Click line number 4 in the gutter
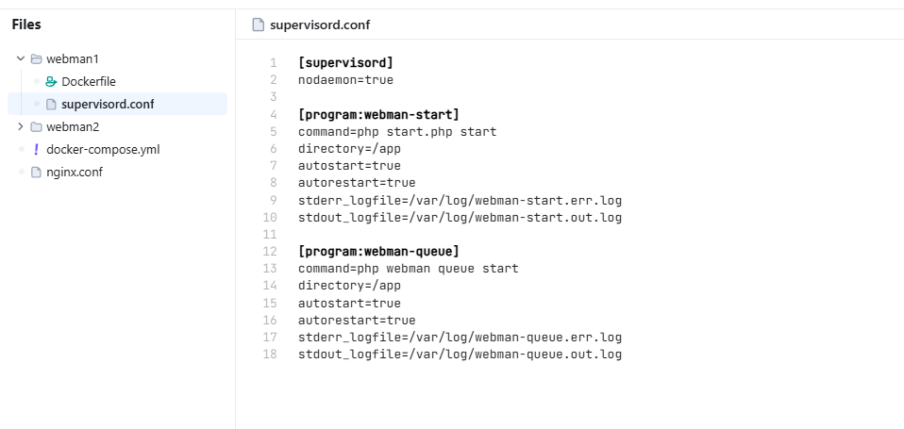The height and width of the screenshot is (429, 904). point(273,114)
